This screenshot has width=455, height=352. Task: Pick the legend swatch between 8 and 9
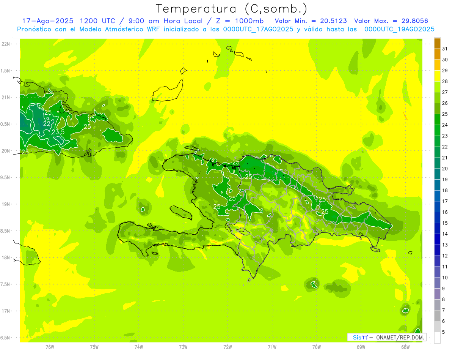437,294
